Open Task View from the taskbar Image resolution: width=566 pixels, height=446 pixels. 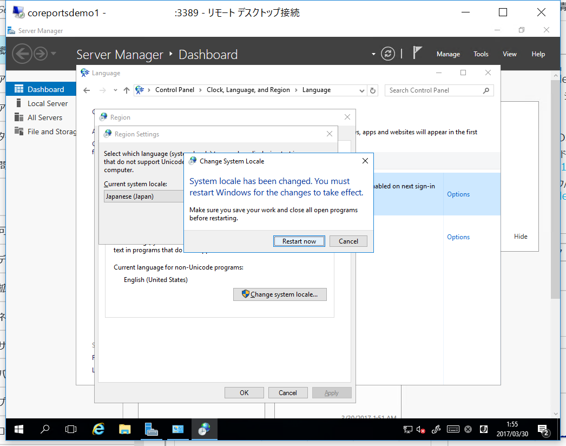click(x=71, y=429)
